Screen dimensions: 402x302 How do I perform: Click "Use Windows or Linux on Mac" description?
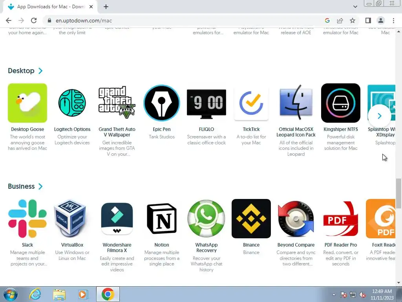pyautogui.click(x=72, y=255)
